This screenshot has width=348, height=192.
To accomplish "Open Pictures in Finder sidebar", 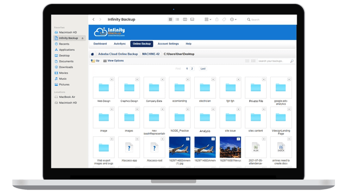I will pos(62,85).
